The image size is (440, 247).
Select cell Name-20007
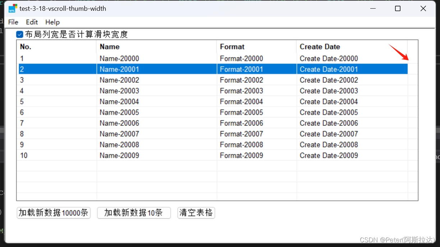(x=157, y=134)
